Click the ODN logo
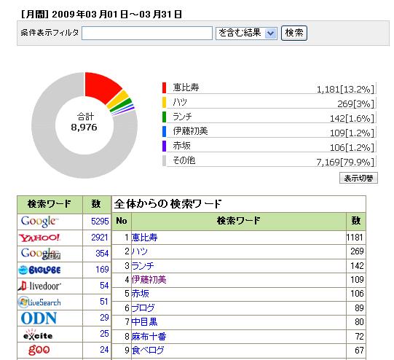 39,318
